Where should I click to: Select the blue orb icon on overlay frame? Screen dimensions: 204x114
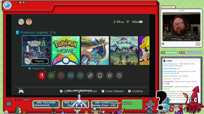pyautogui.click(x=7, y=5)
